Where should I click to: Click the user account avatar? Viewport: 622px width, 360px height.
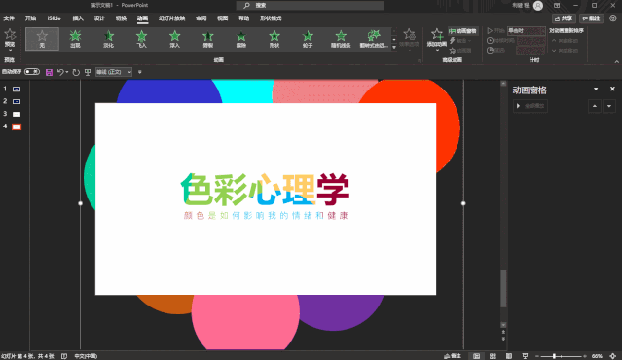point(538,5)
